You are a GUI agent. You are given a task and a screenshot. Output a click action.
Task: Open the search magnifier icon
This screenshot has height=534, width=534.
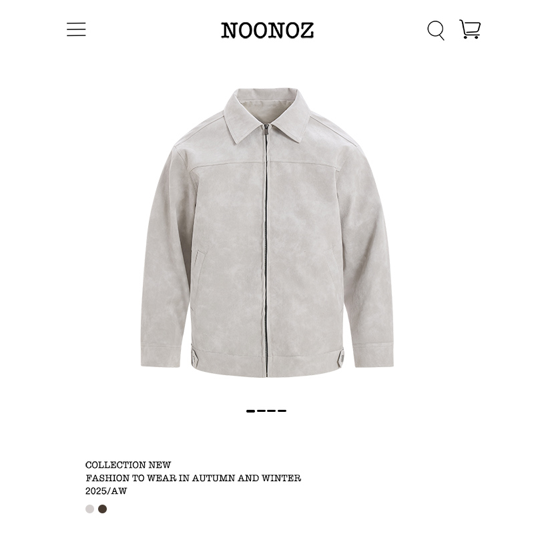436,30
